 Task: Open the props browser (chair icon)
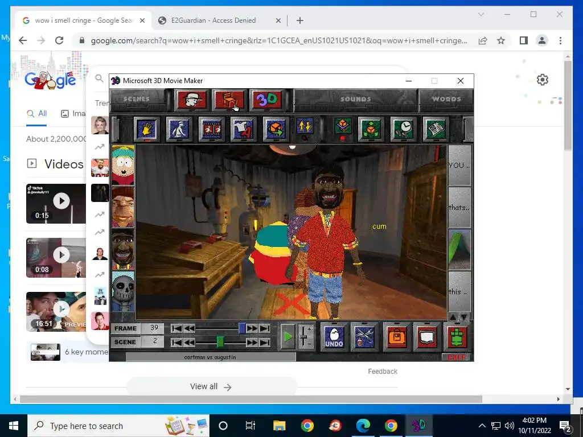[229, 100]
